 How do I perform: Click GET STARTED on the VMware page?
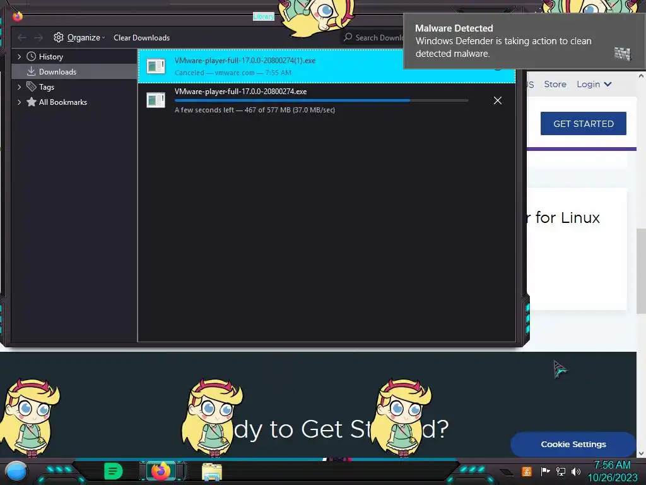[x=584, y=124]
